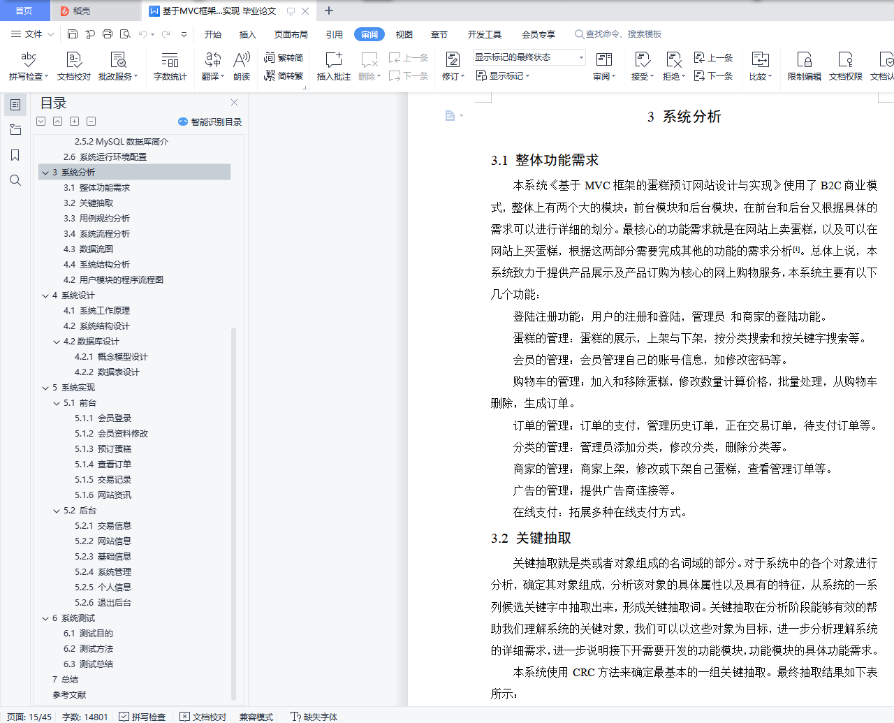The height and width of the screenshot is (723, 894).
Task: Open the 开发工具 ribbon tab
Action: (x=485, y=34)
